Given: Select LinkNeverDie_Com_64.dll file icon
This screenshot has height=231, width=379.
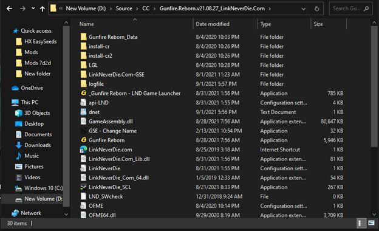Looking at the screenshot, I should [x=83, y=178].
